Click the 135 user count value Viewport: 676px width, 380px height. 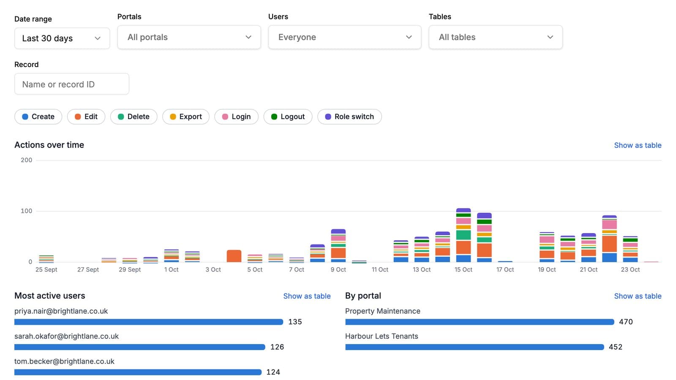click(x=295, y=322)
